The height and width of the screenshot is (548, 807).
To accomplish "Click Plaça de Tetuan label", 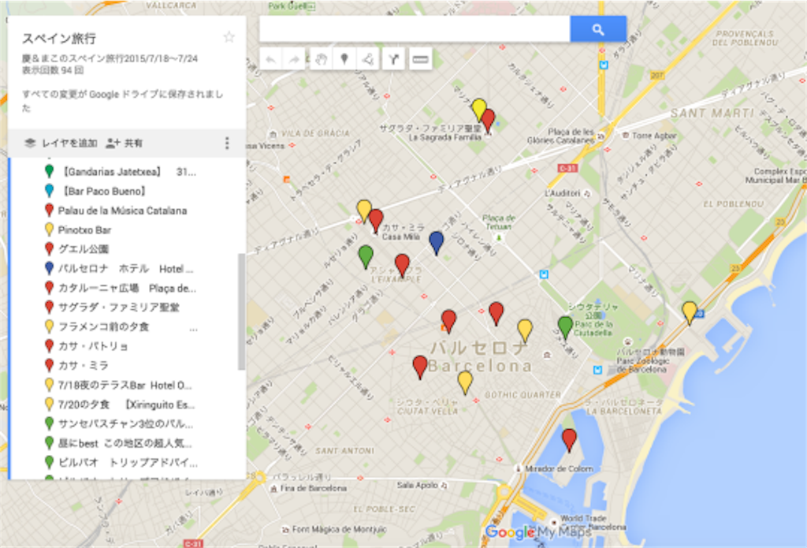I will click(498, 222).
